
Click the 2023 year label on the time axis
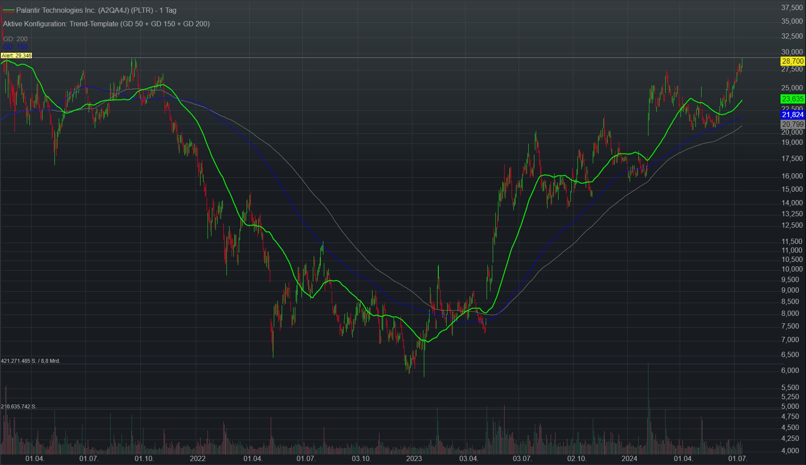(414, 459)
